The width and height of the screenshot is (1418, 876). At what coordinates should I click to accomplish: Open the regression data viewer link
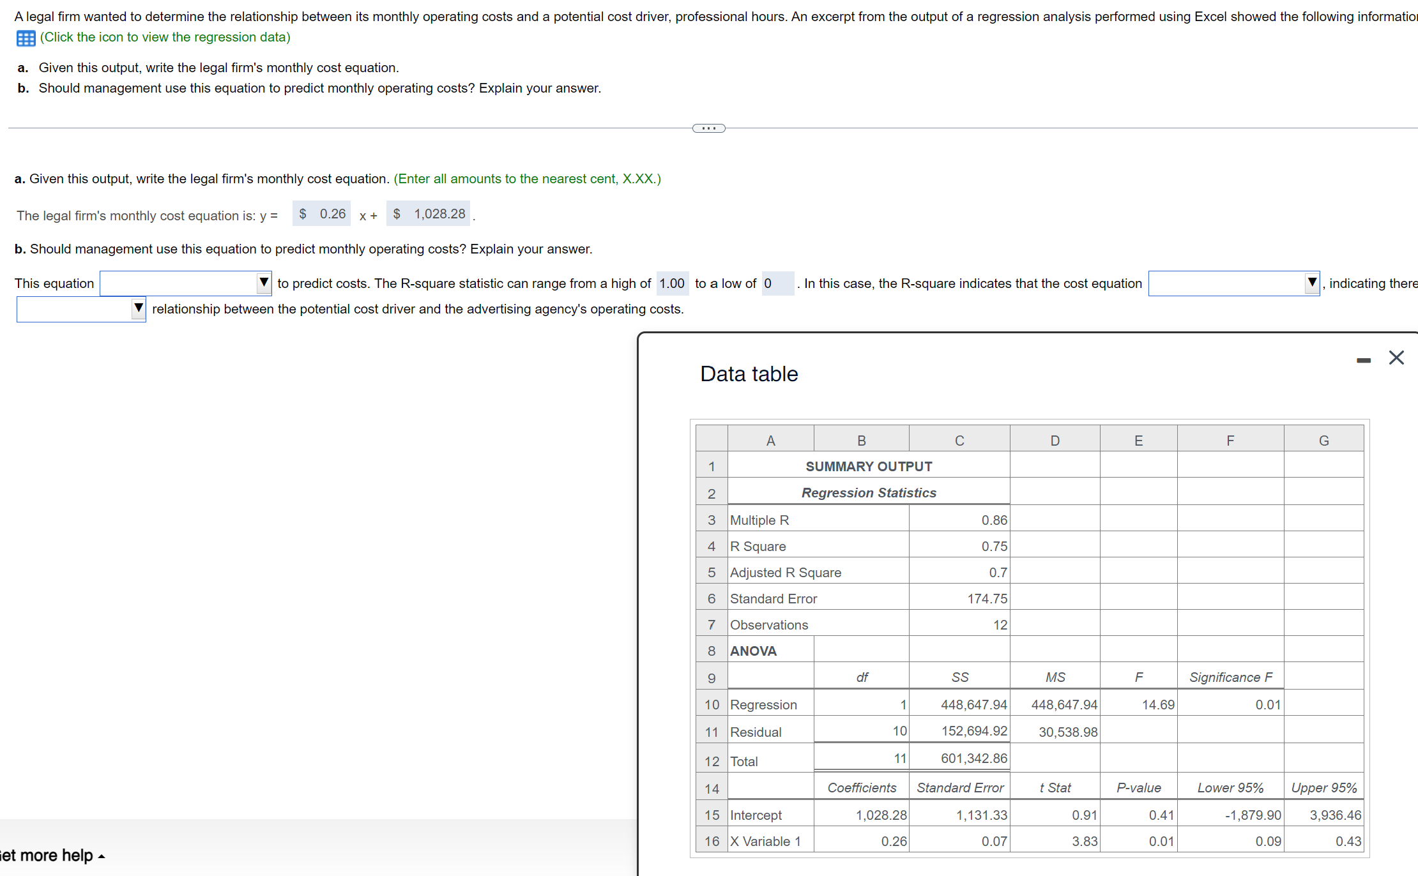[x=164, y=37]
